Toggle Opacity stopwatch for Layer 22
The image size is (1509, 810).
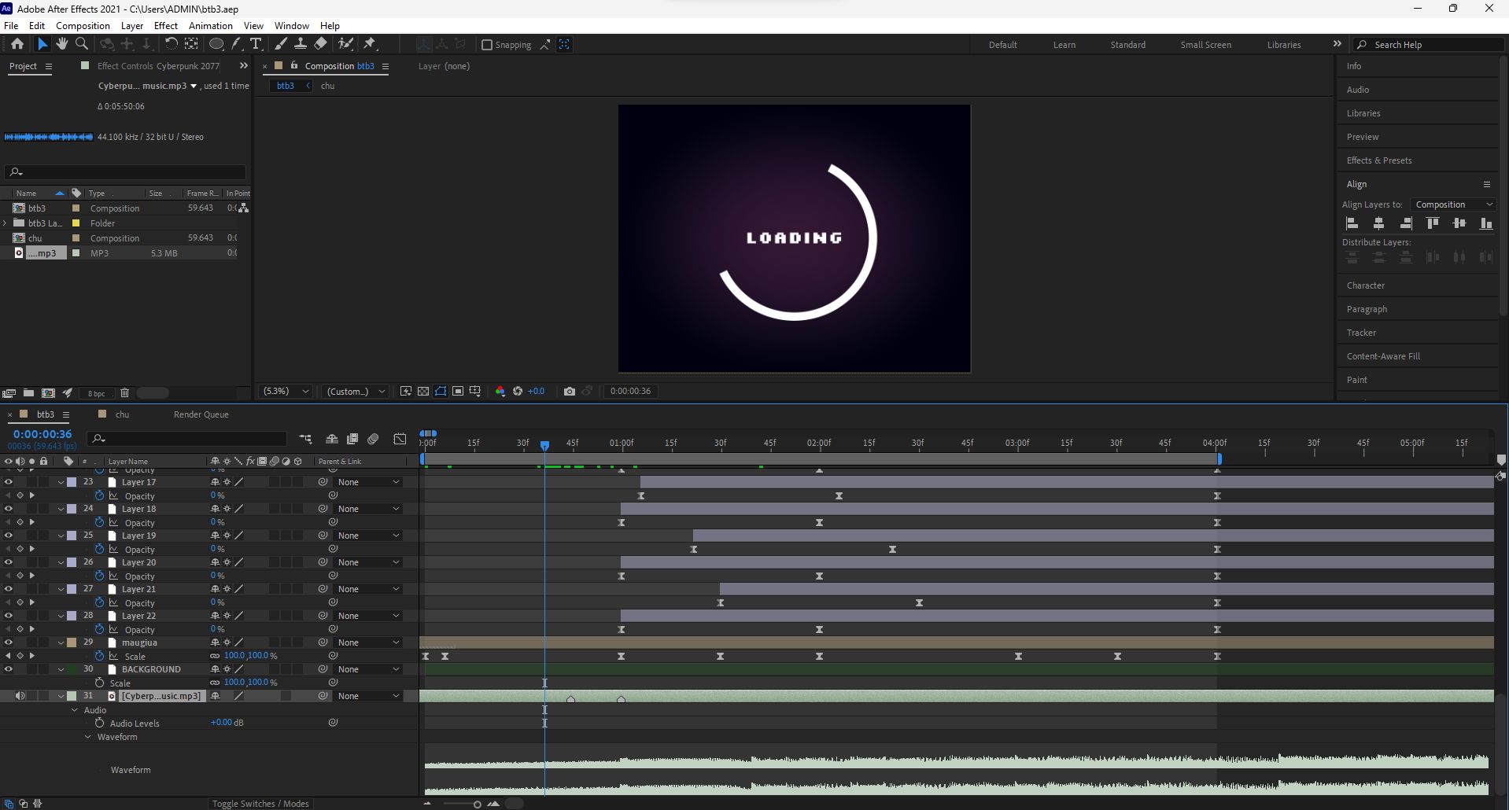[99, 629]
